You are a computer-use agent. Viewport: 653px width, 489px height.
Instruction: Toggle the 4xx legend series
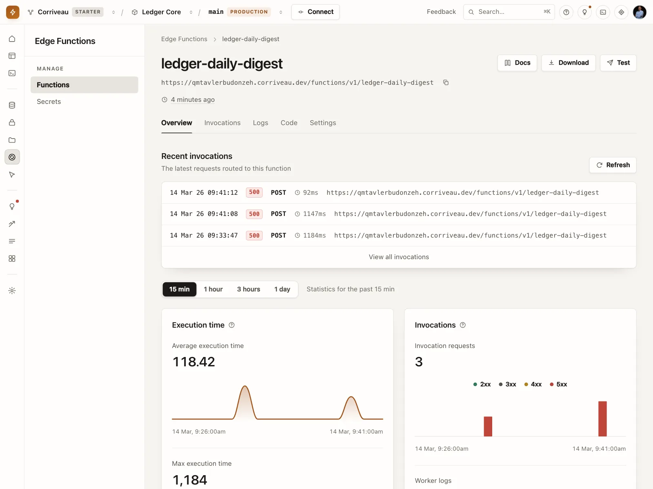(x=533, y=384)
